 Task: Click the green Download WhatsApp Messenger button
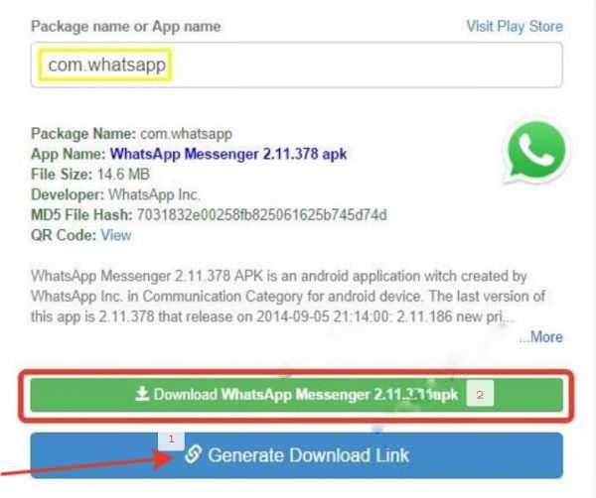coord(296,395)
